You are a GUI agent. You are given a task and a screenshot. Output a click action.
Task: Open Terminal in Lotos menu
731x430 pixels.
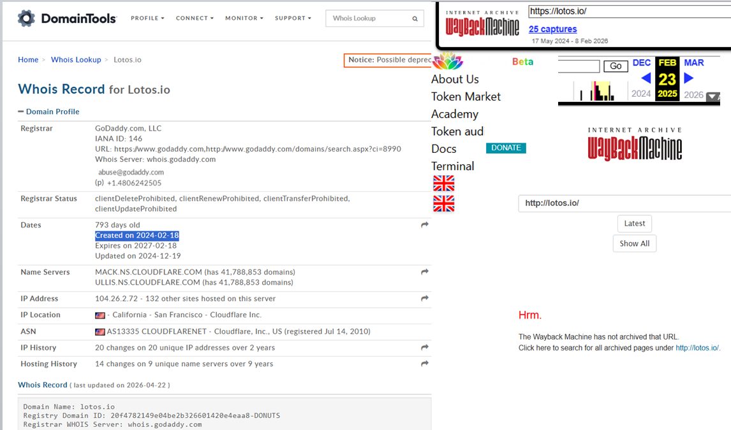[453, 166]
